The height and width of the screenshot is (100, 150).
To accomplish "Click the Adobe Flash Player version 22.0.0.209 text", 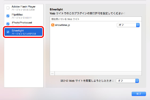I will click(23, 10).
